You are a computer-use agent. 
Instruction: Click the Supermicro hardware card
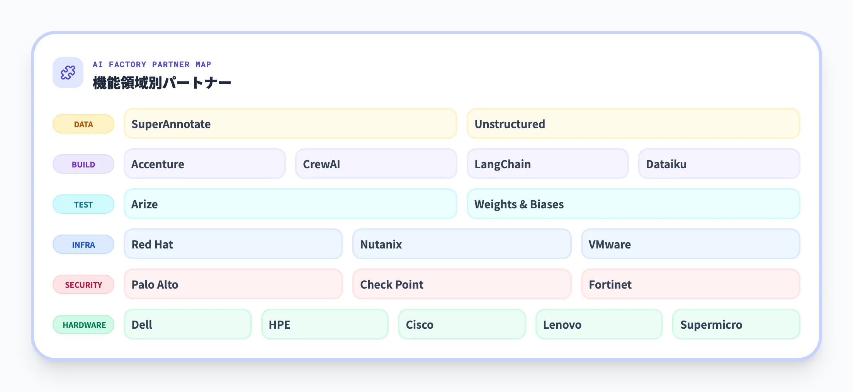(x=736, y=324)
